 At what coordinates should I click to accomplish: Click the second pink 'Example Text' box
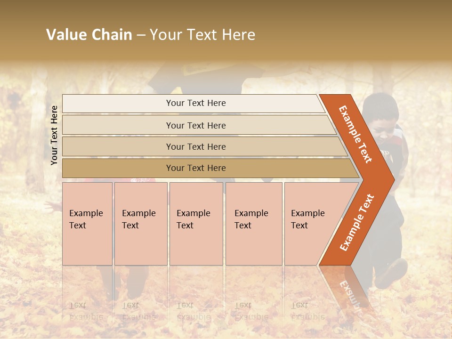(x=141, y=224)
